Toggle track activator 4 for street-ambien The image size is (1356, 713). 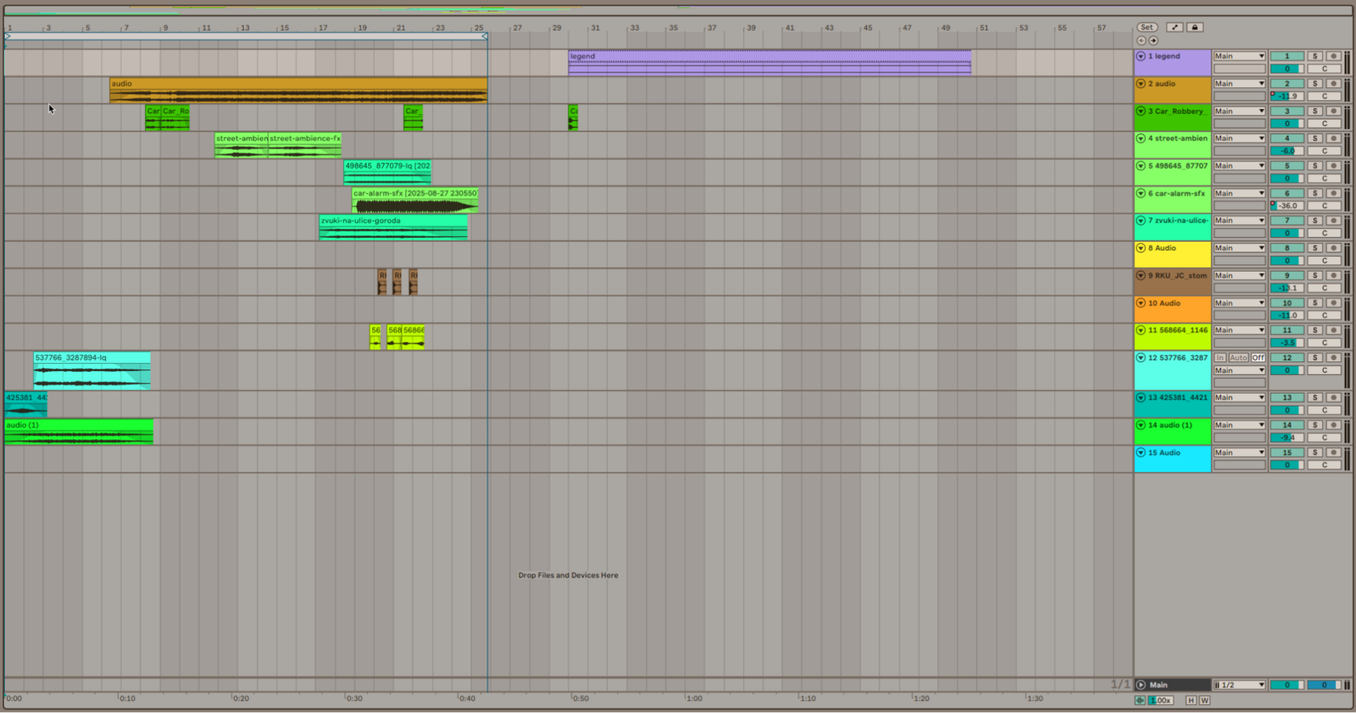1287,139
